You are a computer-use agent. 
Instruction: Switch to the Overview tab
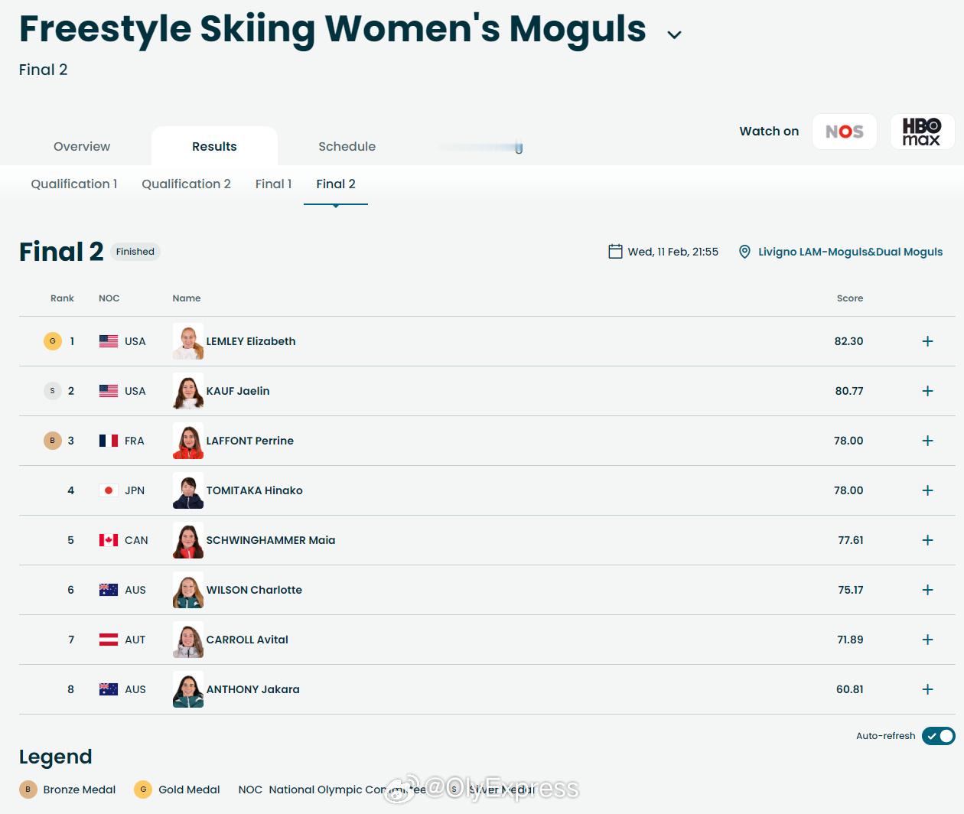tap(82, 146)
